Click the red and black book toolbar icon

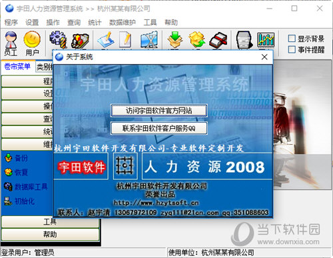click(x=218, y=40)
